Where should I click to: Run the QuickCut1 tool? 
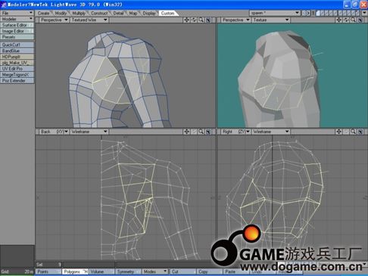pyautogui.click(x=17, y=45)
